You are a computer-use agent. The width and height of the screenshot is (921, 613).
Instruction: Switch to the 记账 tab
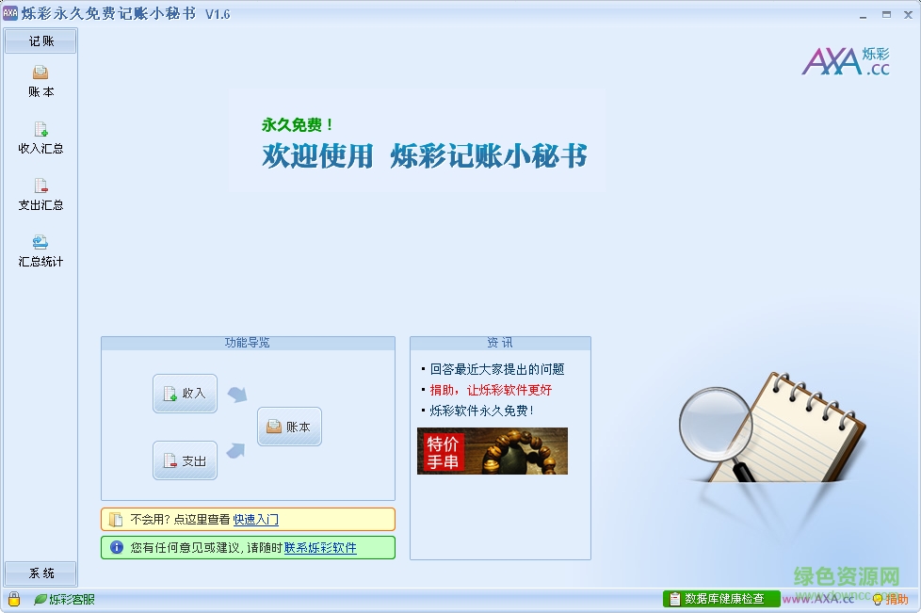tap(40, 40)
